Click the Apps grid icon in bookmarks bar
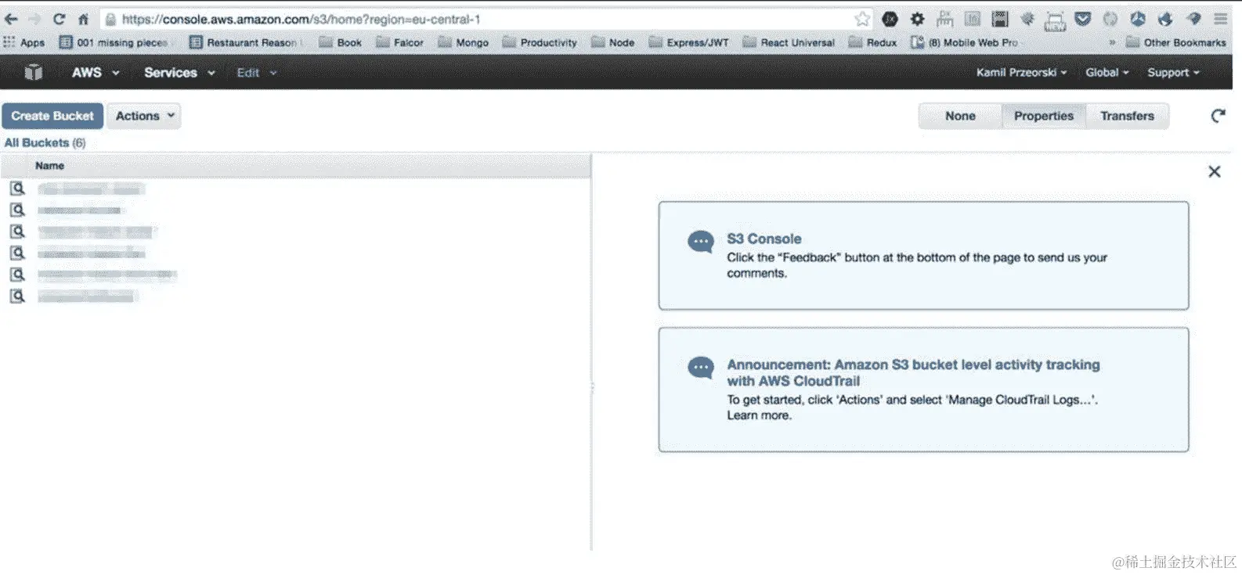The image size is (1242, 575). (x=9, y=42)
